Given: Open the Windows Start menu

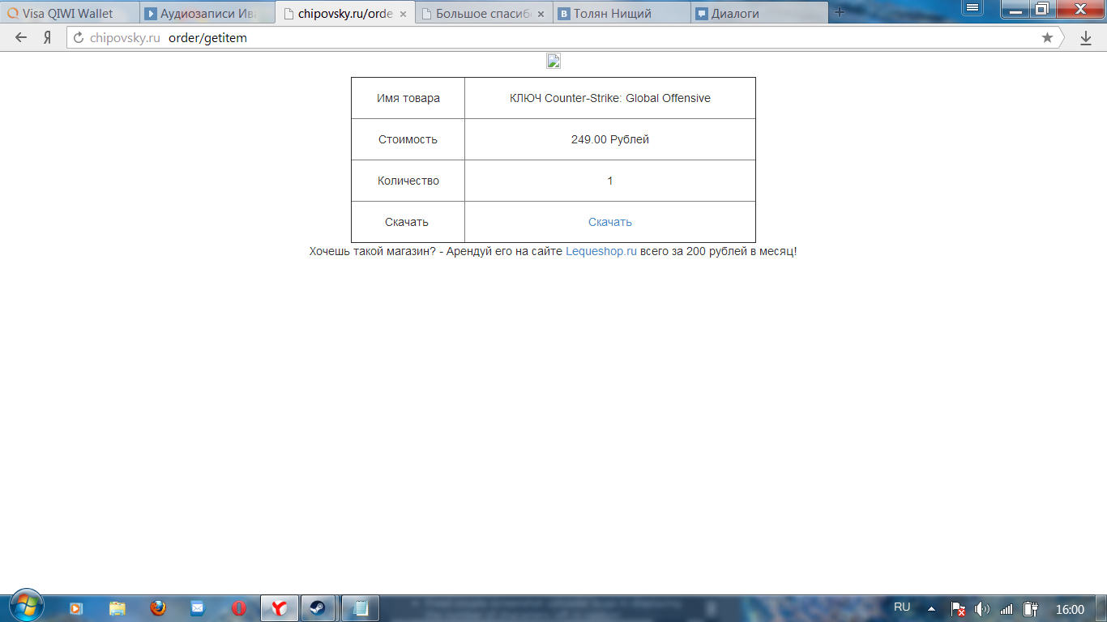Looking at the screenshot, I should coord(27,606).
